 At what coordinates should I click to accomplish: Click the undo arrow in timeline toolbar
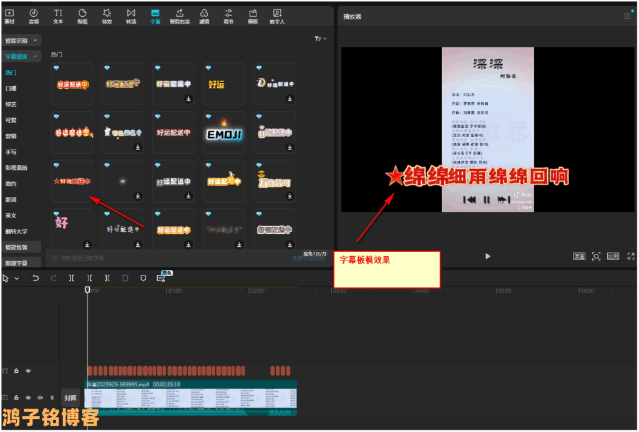(36, 278)
